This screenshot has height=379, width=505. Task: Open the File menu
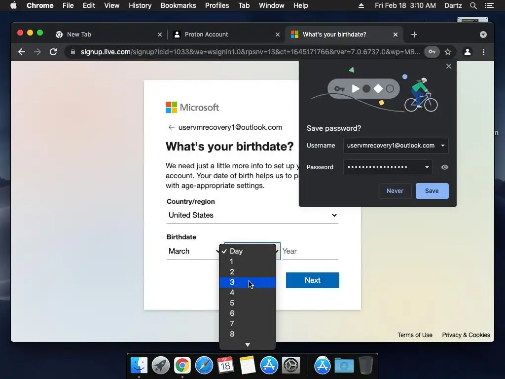pos(68,5)
